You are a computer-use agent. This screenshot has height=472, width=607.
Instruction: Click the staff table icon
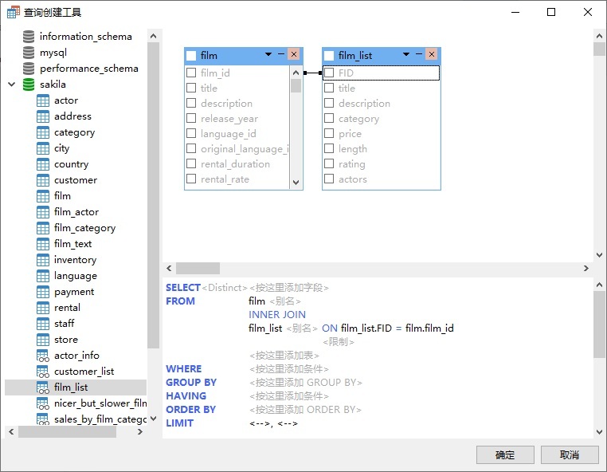tap(43, 324)
